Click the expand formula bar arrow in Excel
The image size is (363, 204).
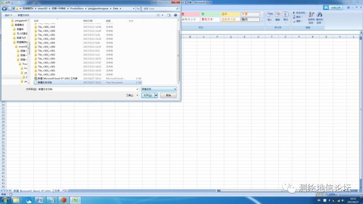click(x=361, y=33)
